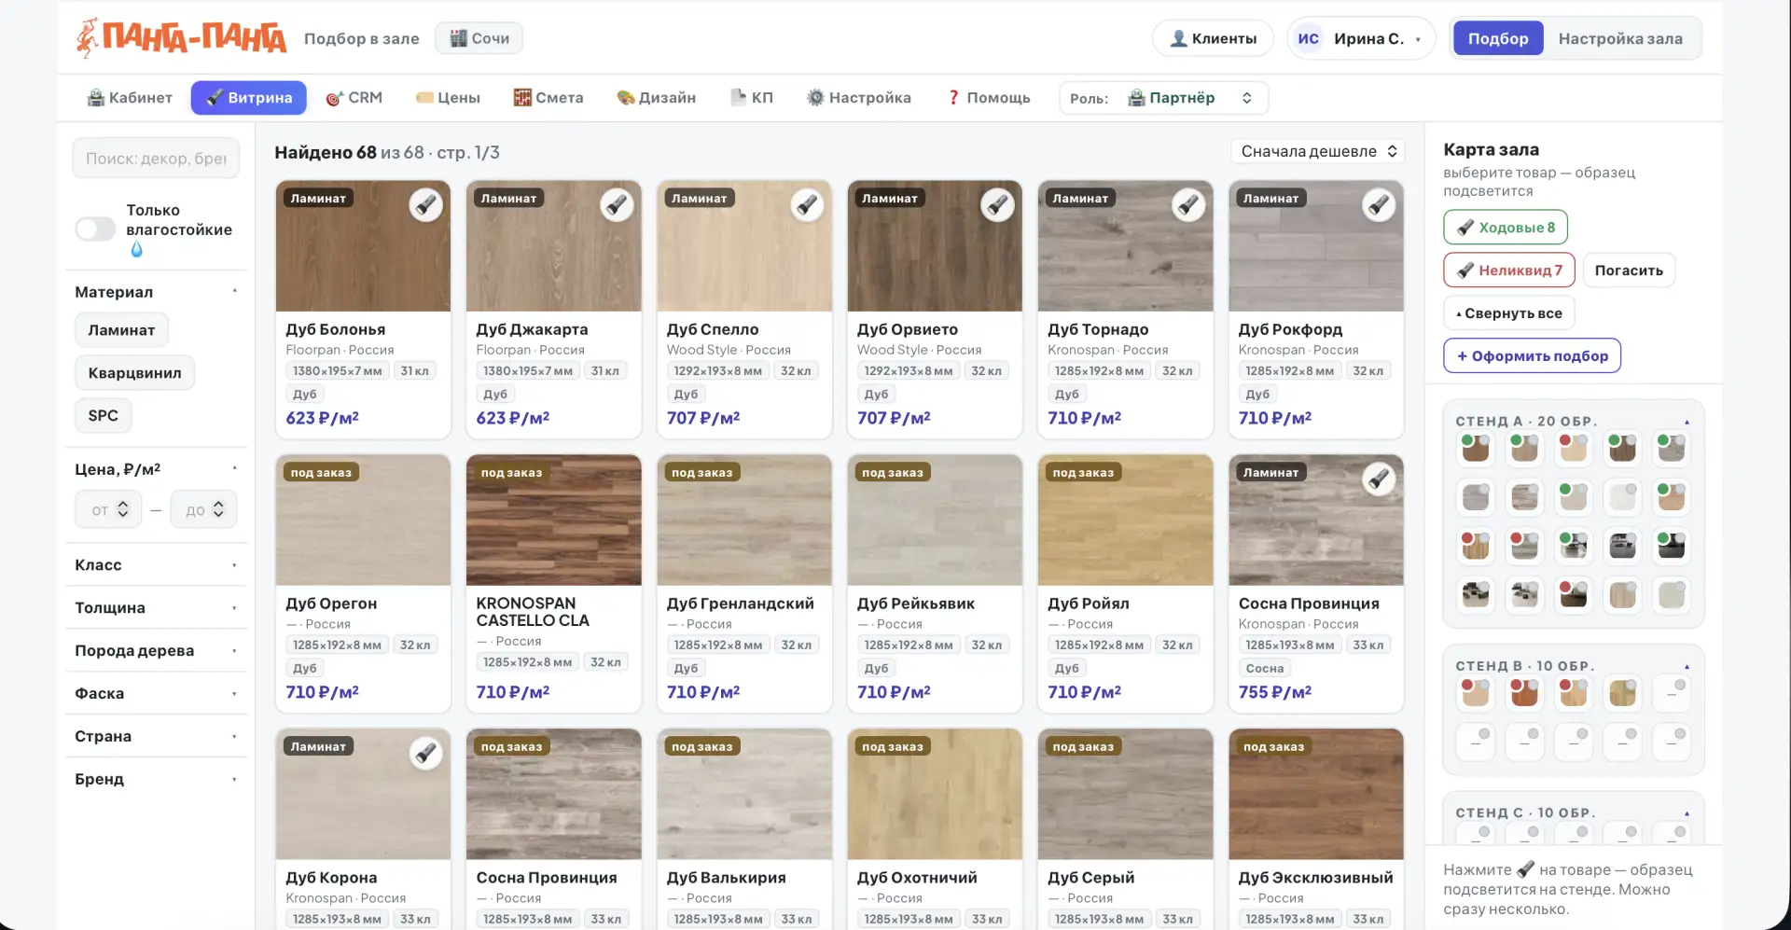Toggle Неликвид 7 highlight on hall map
Viewport: 1791px width, 930px height.
coord(1509,271)
